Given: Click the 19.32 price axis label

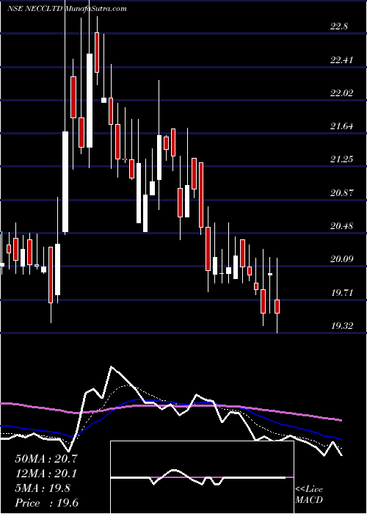Looking at the screenshot, I should point(341,325).
